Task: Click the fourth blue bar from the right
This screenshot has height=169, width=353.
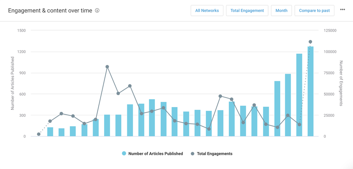Action: point(277,109)
